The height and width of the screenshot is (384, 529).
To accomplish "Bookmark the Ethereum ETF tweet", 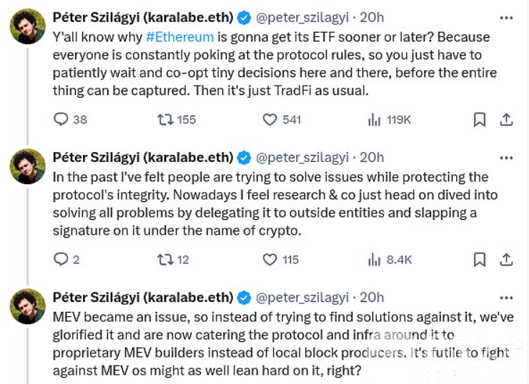I will (480, 120).
